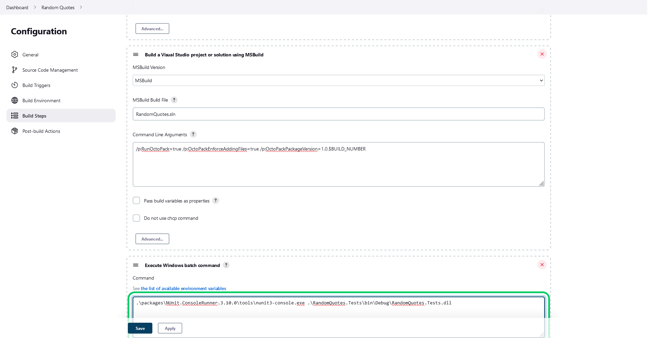Click the Save button
This screenshot has width=653, height=338.
pos(140,328)
